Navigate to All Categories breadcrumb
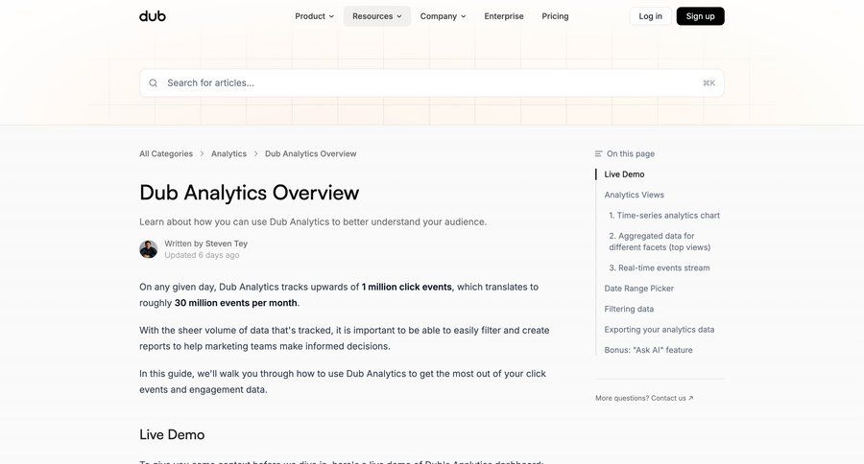The image size is (864, 464). pos(166,153)
